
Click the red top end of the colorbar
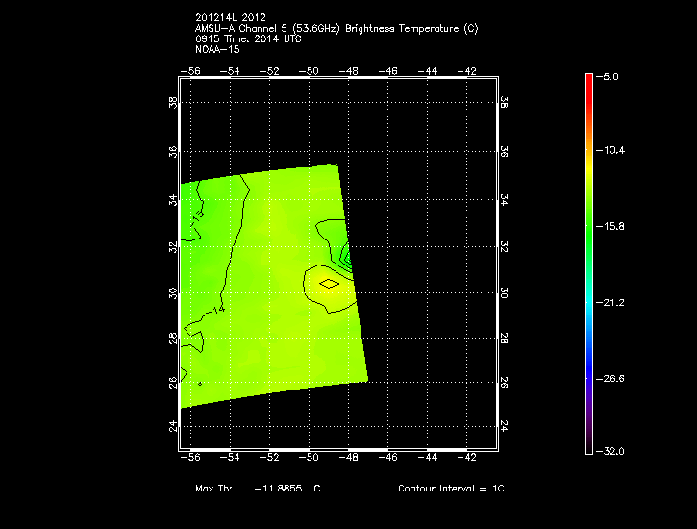tap(589, 79)
